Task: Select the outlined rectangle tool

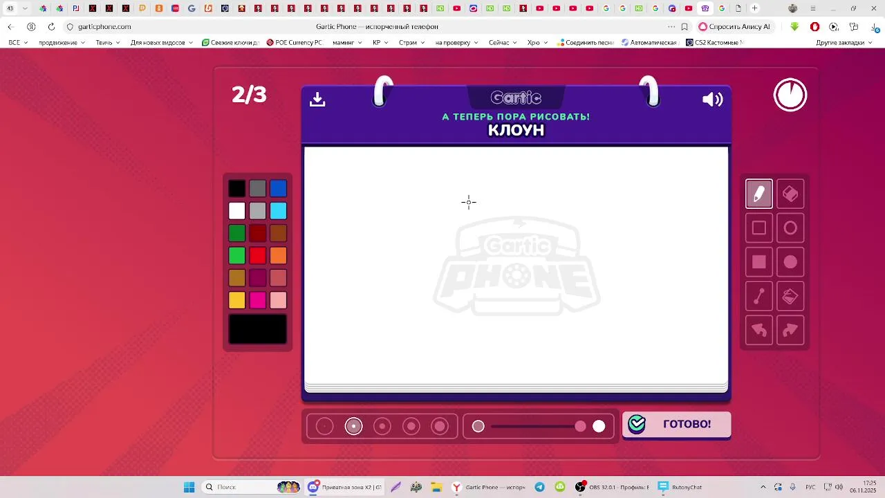Action: 758,228
